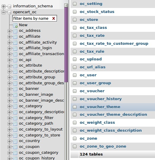155x160 pixels.
Task: Click the oc_attribute table icon
Action: 15,66
